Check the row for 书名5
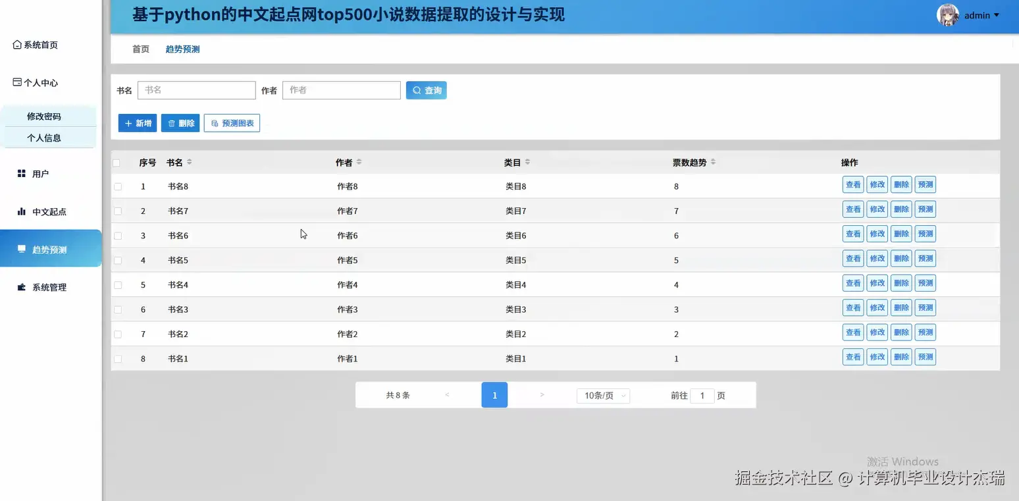This screenshot has height=501, width=1019. (118, 260)
